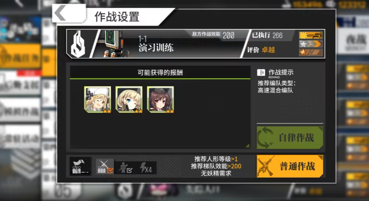This screenshot has height=201, width=369.
Task: View the winking blonde doll reward
Action: pos(129,100)
